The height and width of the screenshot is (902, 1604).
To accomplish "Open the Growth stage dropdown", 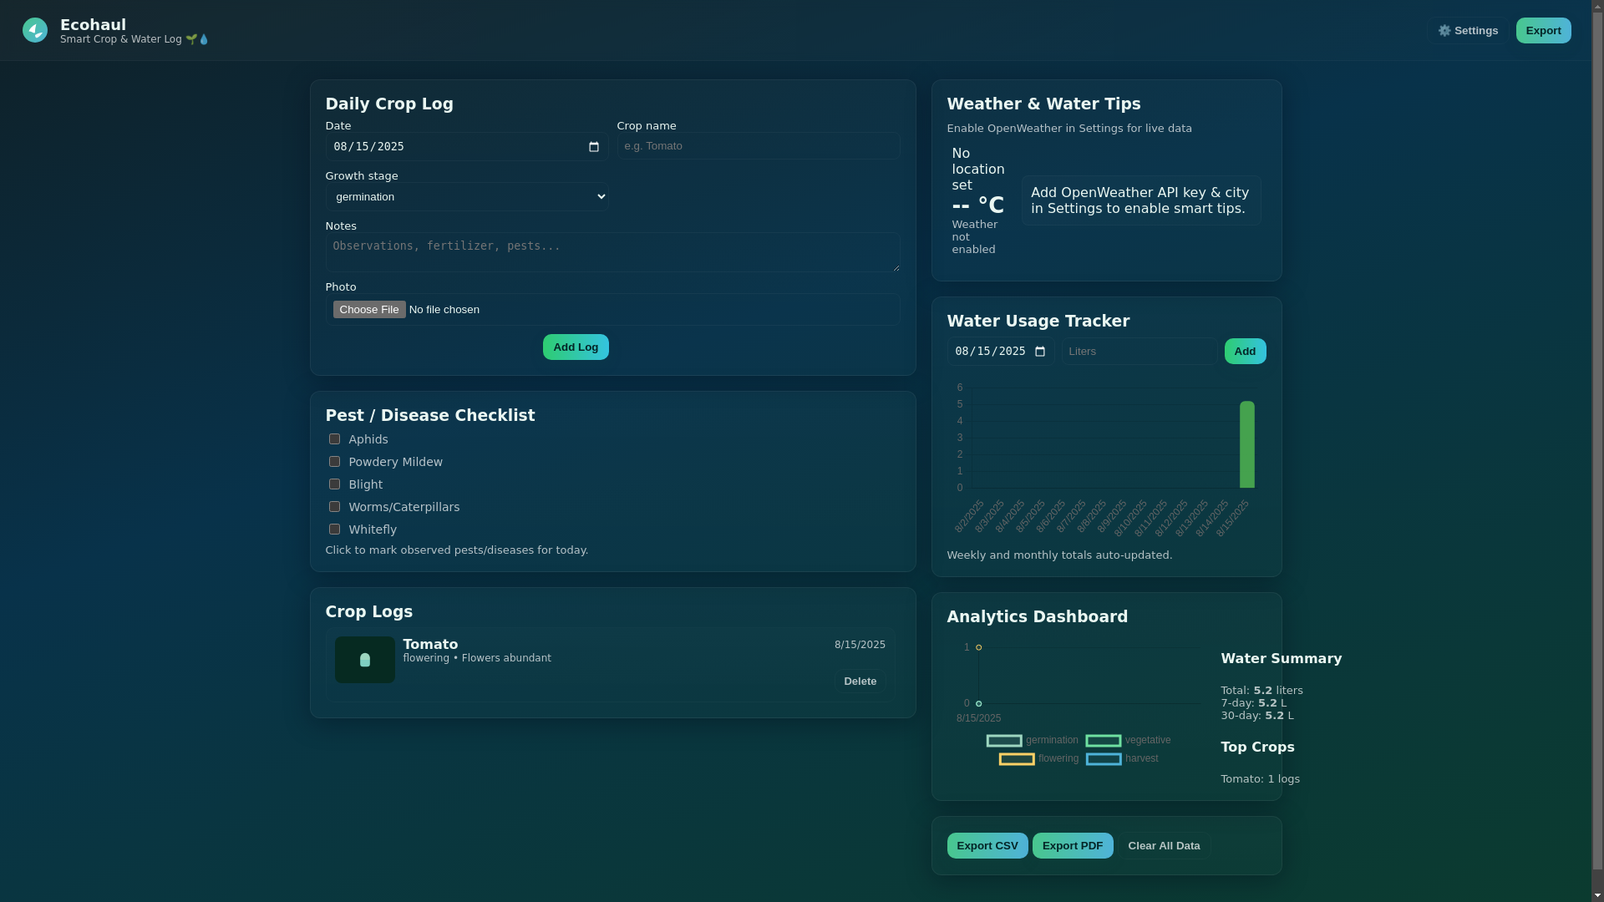I will point(467,197).
